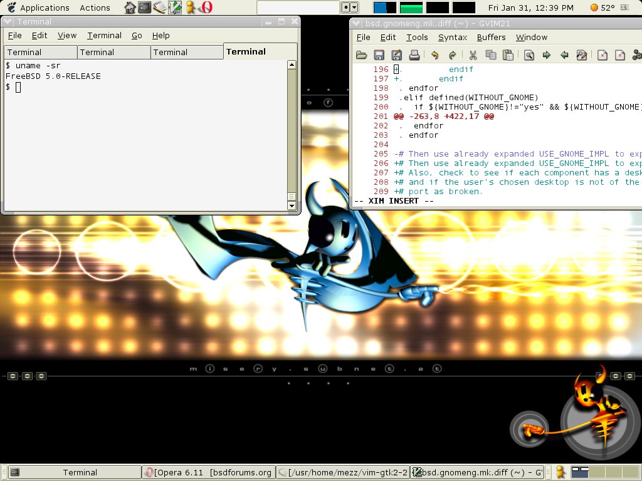Launch the GVim icon in the top panel
This screenshot has width=642, height=481.
(x=175, y=8)
